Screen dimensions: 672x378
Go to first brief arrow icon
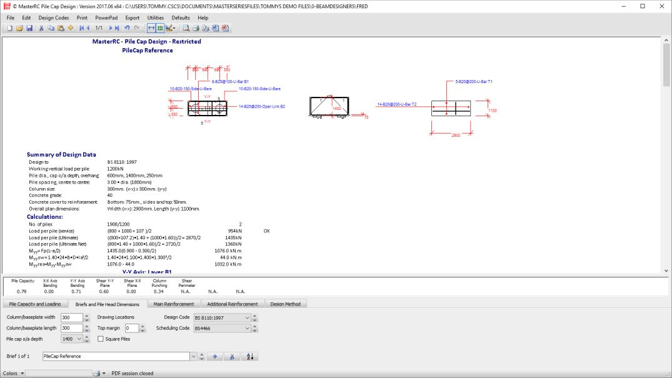pos(81,28)
